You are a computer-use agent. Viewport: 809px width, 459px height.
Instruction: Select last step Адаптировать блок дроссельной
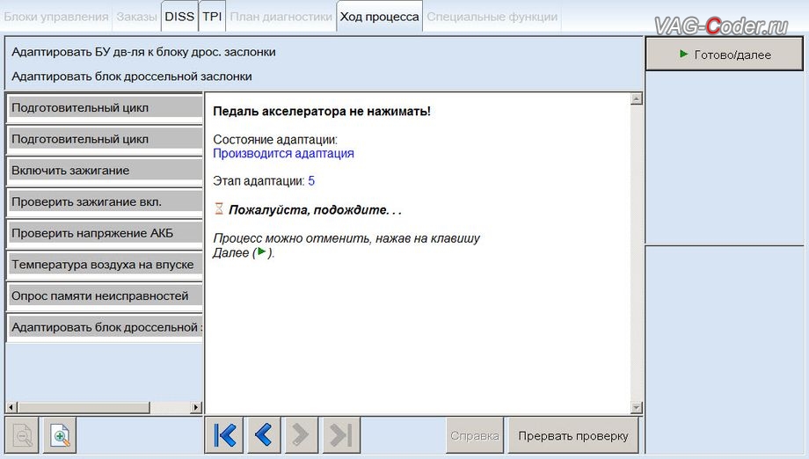(105, 328)
